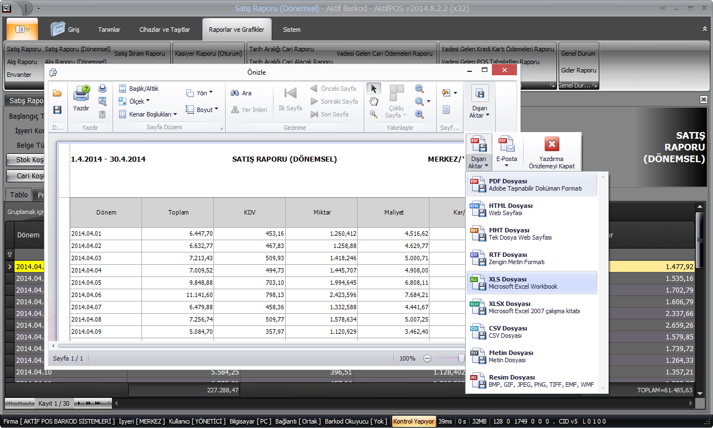Click the zoom out magnifier icon

pos(419,89)
